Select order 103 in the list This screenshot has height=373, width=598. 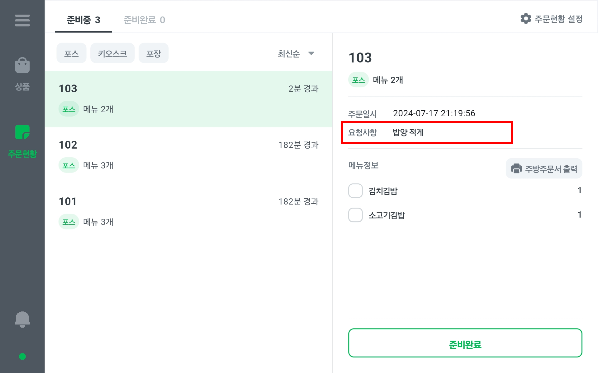pyautogui.click(x=188, y=99)
